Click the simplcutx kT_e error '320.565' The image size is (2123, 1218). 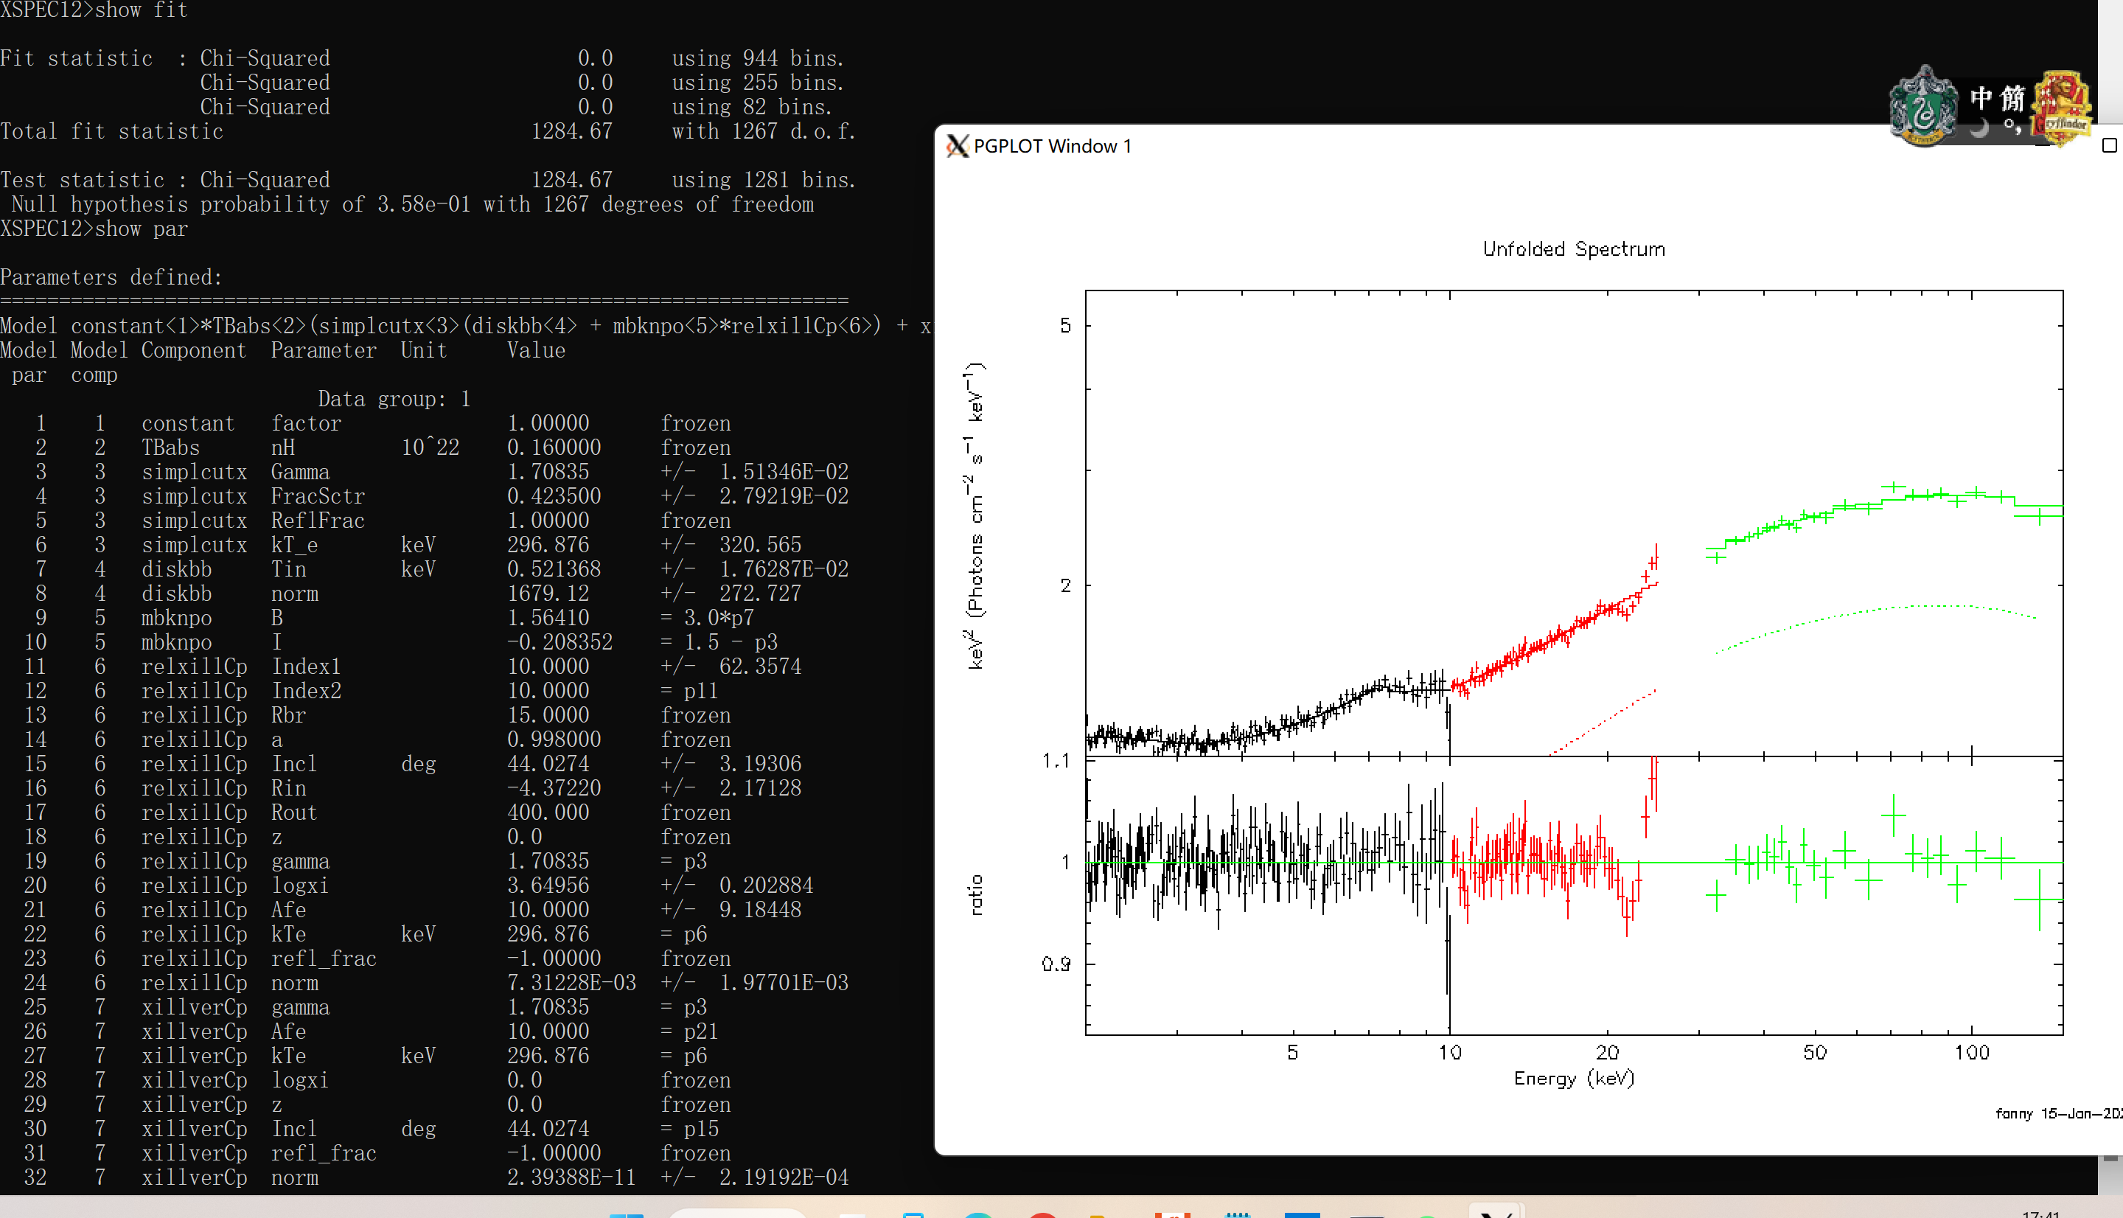(760, 545)
